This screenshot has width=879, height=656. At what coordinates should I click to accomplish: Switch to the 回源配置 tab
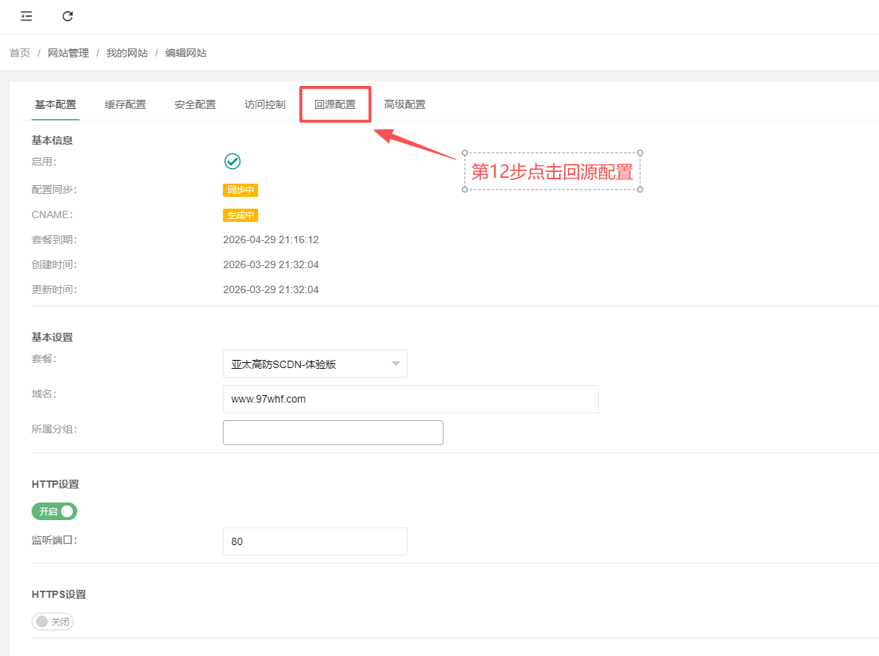[x=335, y=104]
